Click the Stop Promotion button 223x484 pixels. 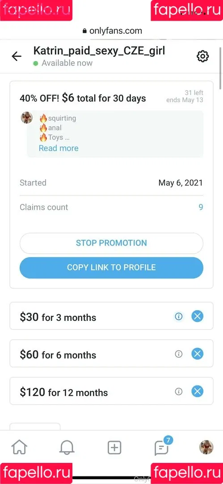[112, 243]
